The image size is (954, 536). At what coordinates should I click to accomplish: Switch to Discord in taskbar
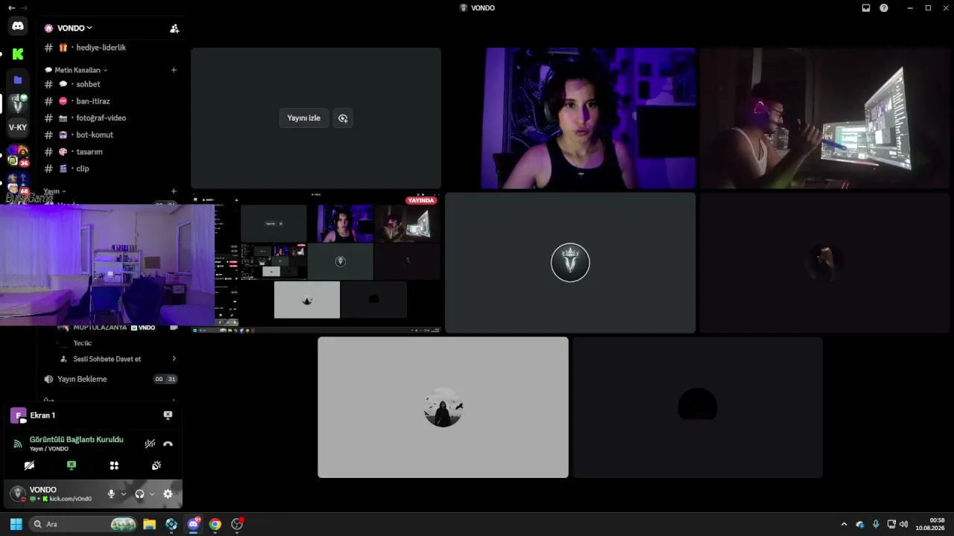click(194, 524)
